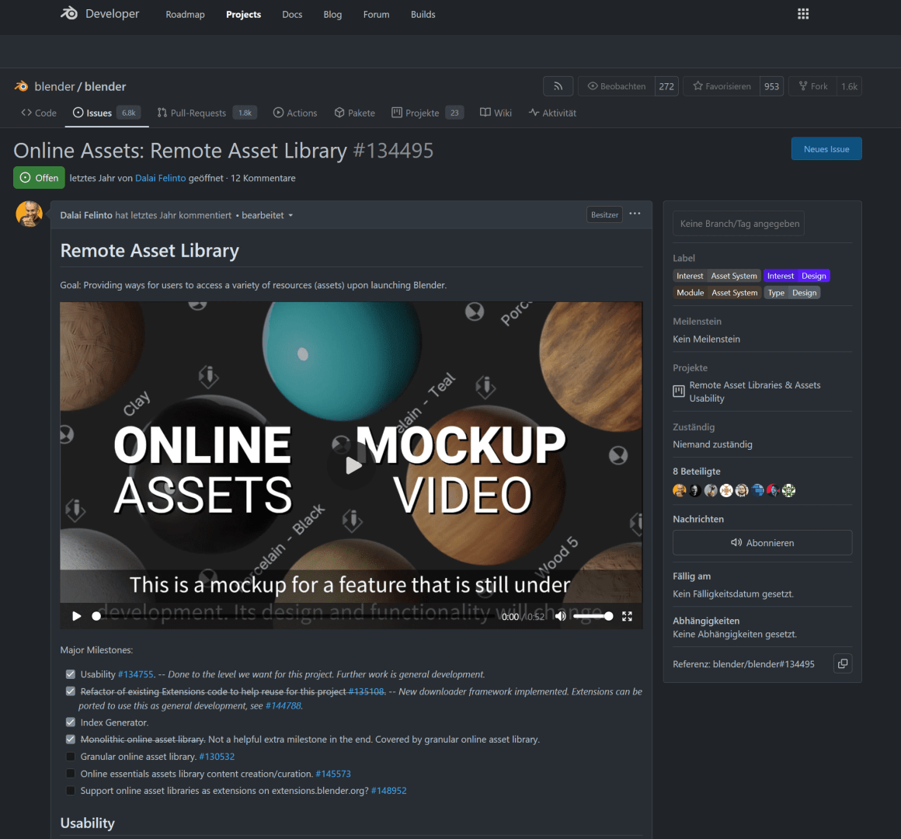The width and height of the screenshot is (901, 839).
Task: Click the RSS feed icon button
Action: tap(558, 86)
